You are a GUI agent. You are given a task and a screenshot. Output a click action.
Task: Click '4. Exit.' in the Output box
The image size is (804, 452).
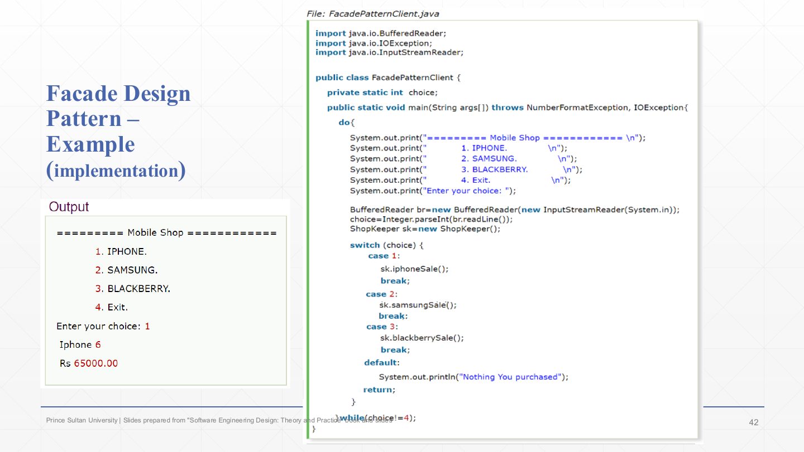click(111, 307)
